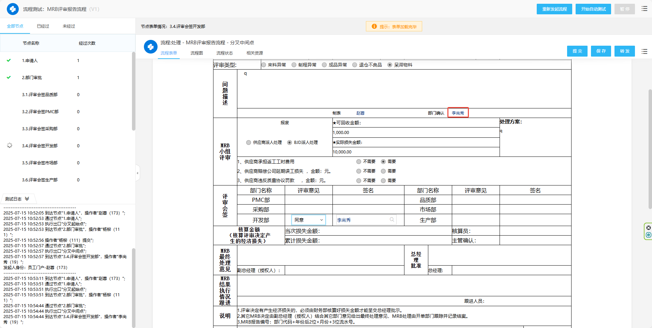Select 需要 for 供应商承担返工工时费用
The image size is (652, 328).
[383, 162]
